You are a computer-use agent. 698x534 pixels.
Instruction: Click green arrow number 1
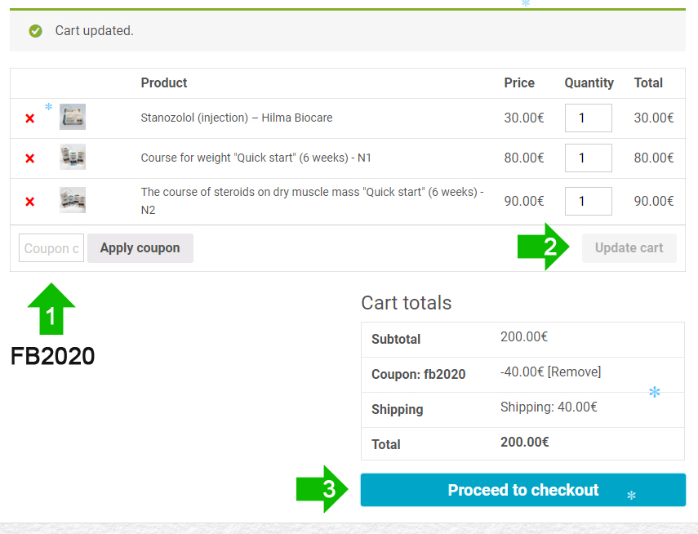(x=51, y=310)
